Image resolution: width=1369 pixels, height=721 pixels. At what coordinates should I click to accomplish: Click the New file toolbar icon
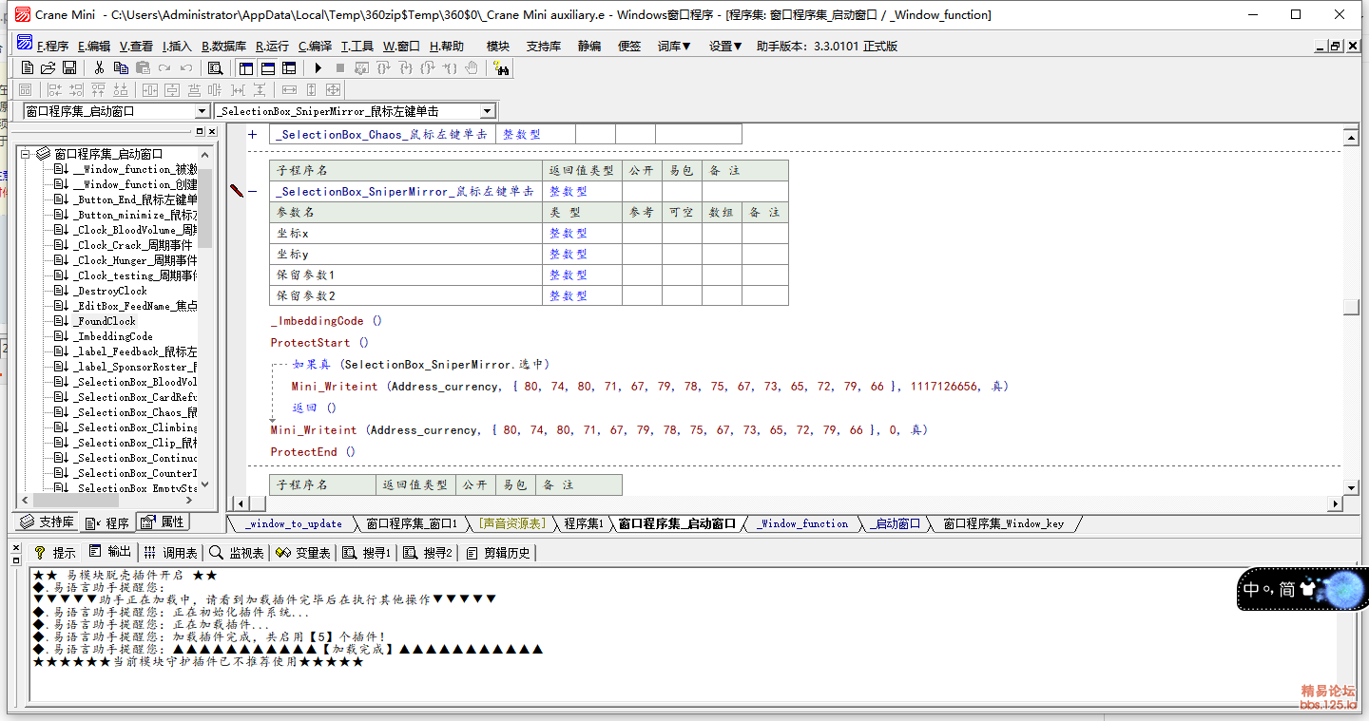coord(27,67)
